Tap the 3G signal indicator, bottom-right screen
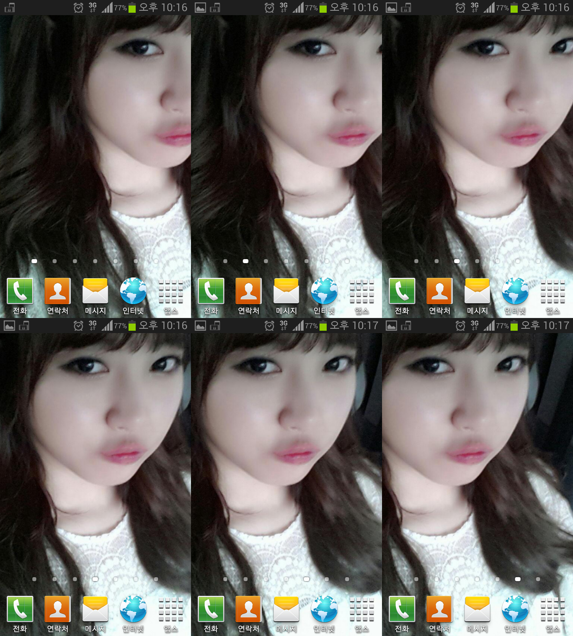The image size is (573, 636). click(474, 326)
